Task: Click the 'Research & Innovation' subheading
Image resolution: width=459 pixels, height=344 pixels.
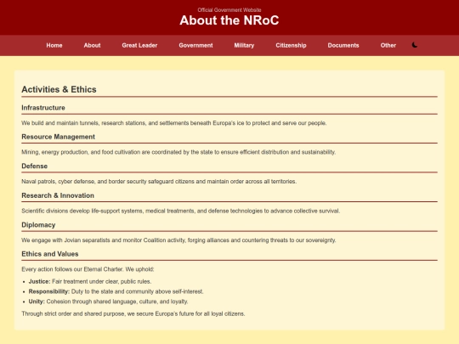Action: [x=58, y=195]
